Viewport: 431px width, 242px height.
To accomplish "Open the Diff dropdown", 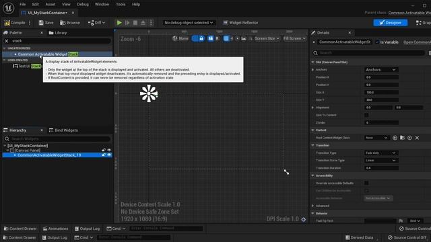I will point(96,23).
